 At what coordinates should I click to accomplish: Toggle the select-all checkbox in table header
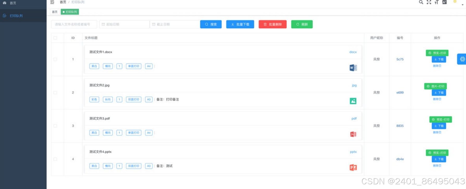pyautogui.click(x=55, y=38)
